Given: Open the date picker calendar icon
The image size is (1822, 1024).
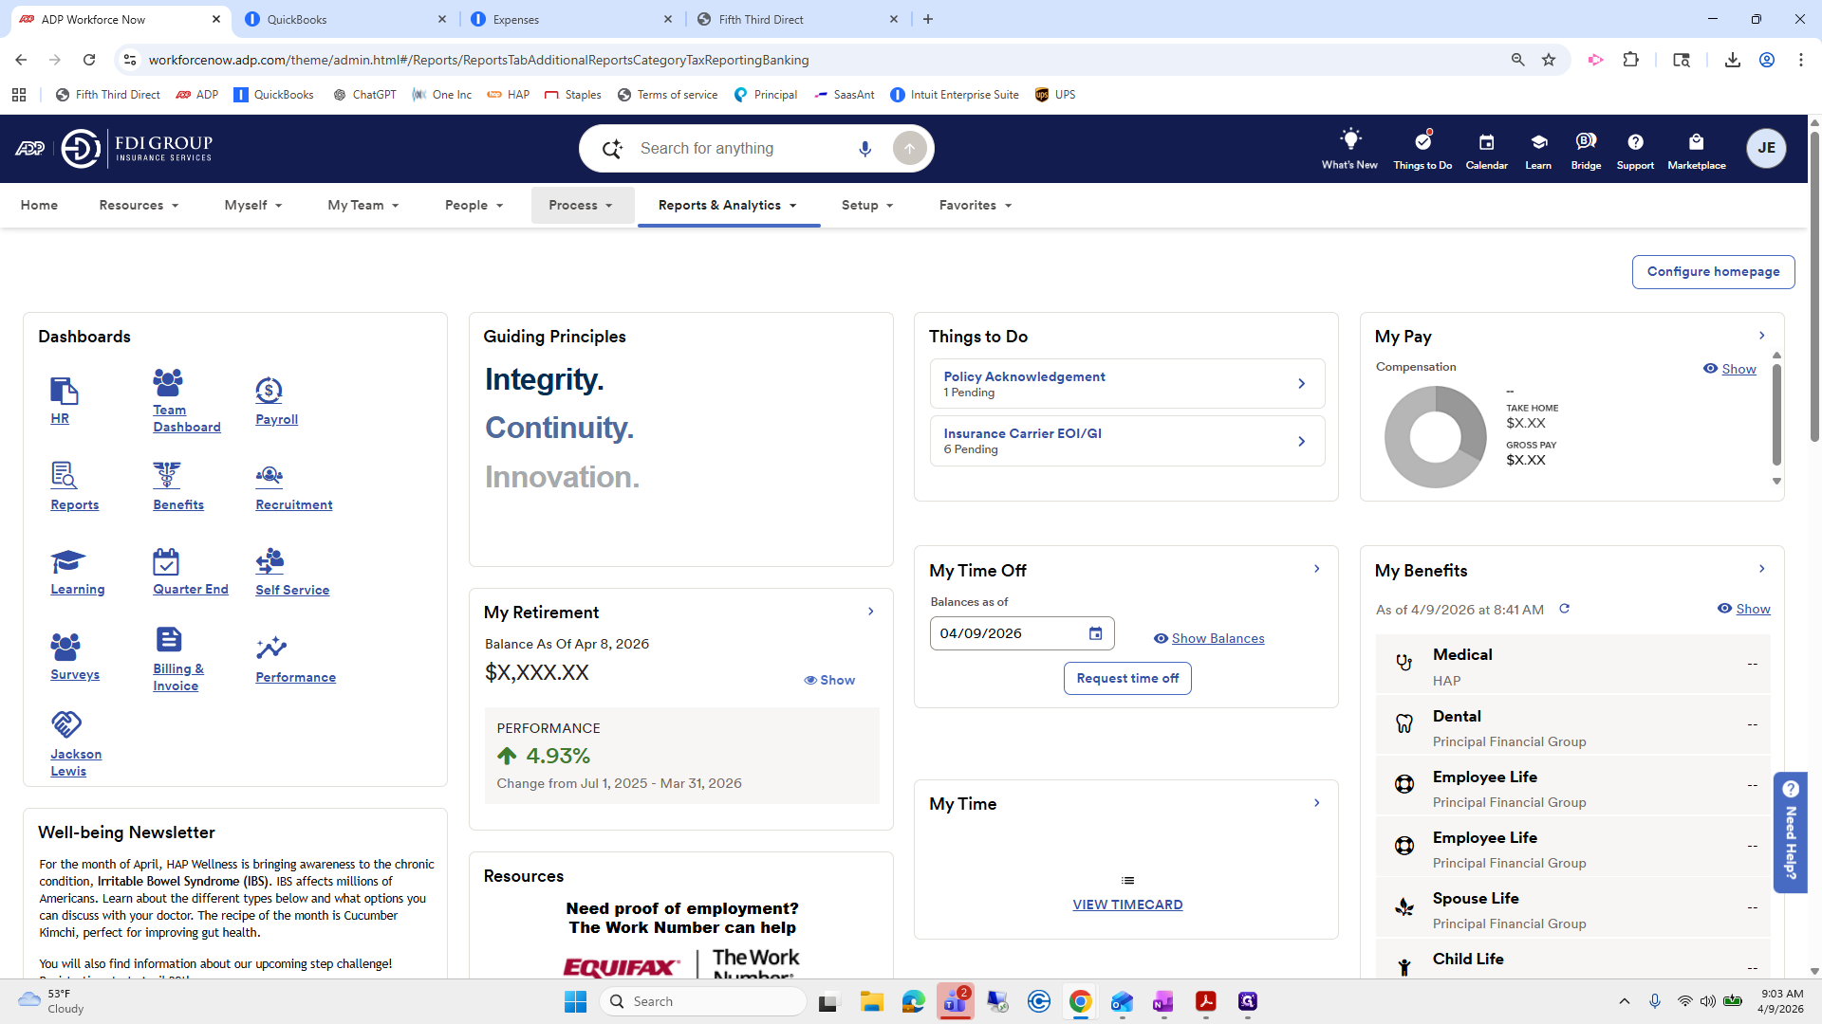Looking at the screenshot, I should 1095,633.
